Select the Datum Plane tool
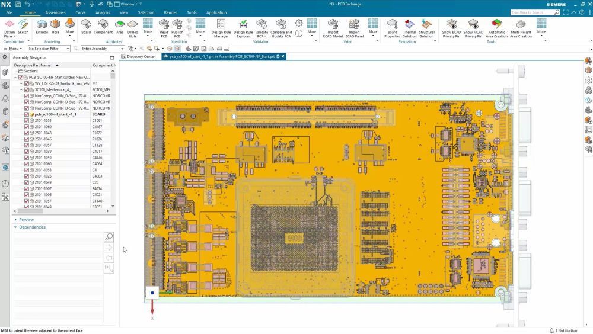 (9, 28)
